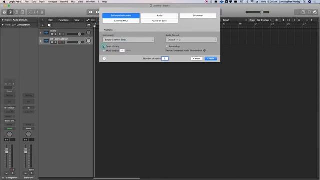This screenshot has height=180, width=320.
Task: Open the Audio Output dropdown
Action: 191,40
